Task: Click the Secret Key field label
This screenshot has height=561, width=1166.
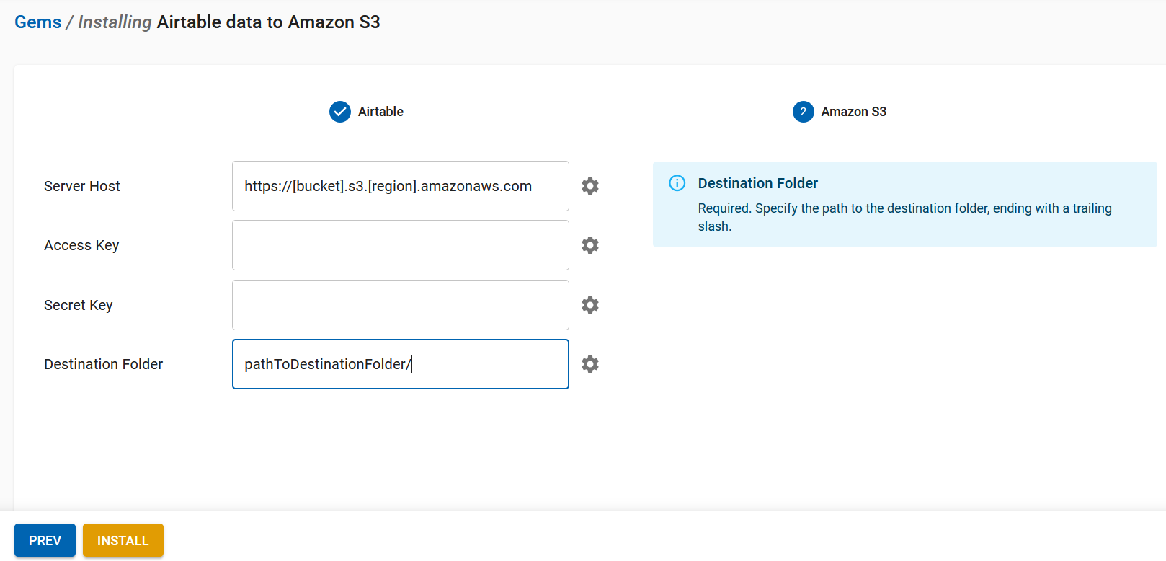Action: pos(79,305)
